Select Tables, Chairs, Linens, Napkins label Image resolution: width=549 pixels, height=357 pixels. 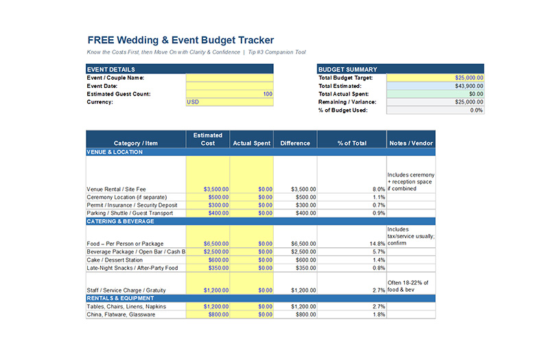(x=126, y=307)
